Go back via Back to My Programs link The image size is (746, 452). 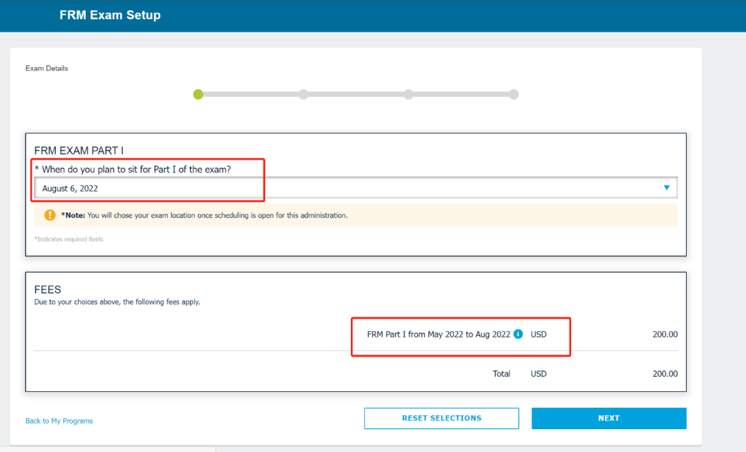click(x=59, y=421)
